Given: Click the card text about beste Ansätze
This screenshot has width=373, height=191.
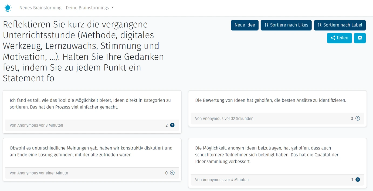Looking at the screenshot, I should tap(270, 100).
